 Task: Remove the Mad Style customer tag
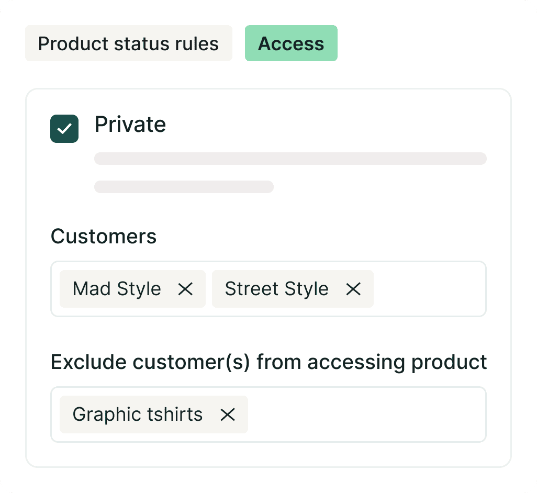(x=185, y=289)
